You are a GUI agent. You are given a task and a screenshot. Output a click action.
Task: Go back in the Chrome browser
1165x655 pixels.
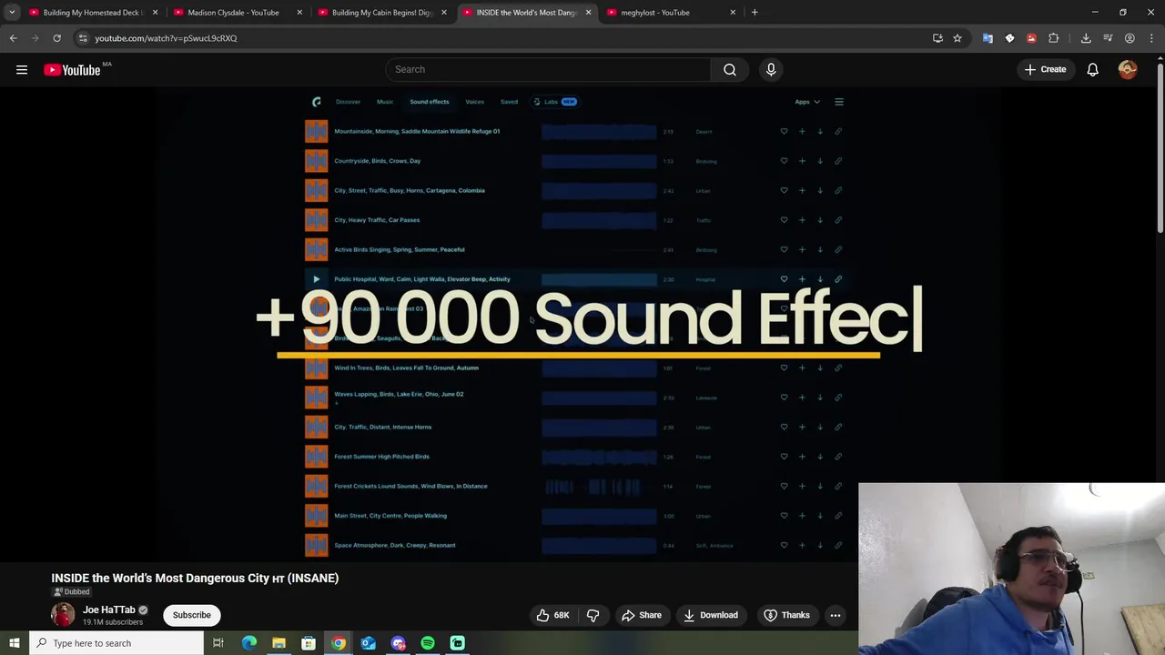[13, 38]
